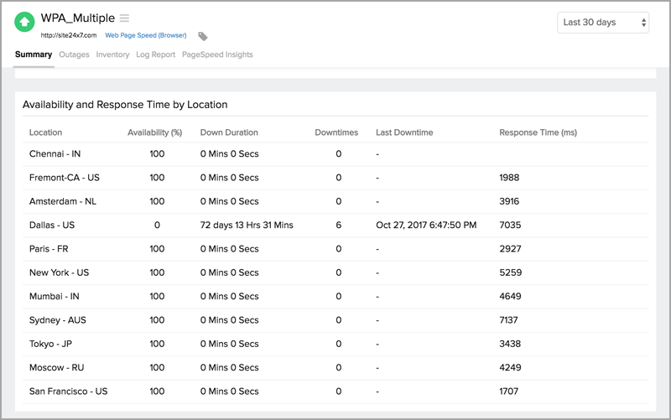Click the green up-status monitor icon
Viewport: 671px width, 420px height.
(26, 23)
